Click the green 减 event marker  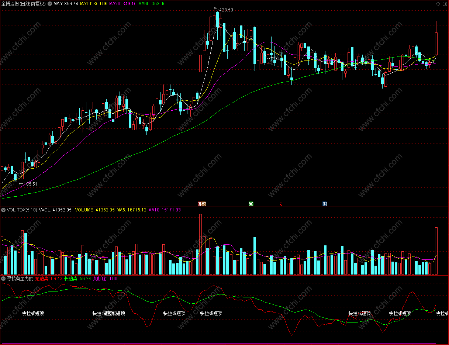(251, 204)
